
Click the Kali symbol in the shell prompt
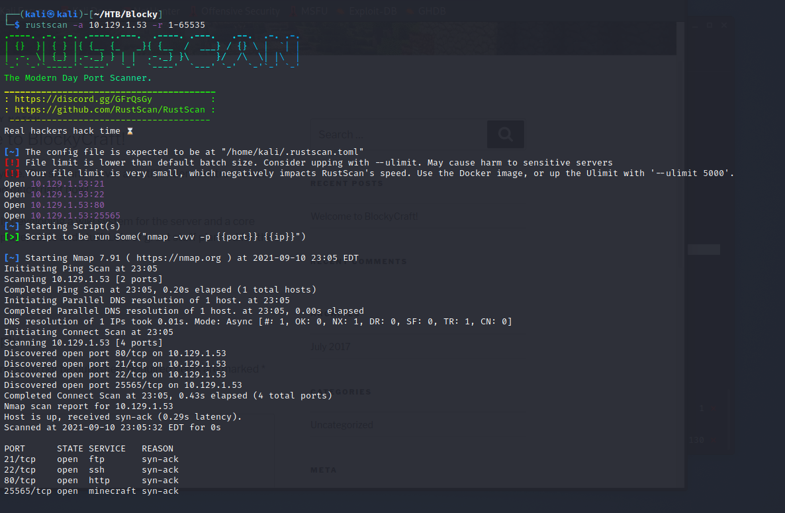pyautogui.click(x=51, y=13)
